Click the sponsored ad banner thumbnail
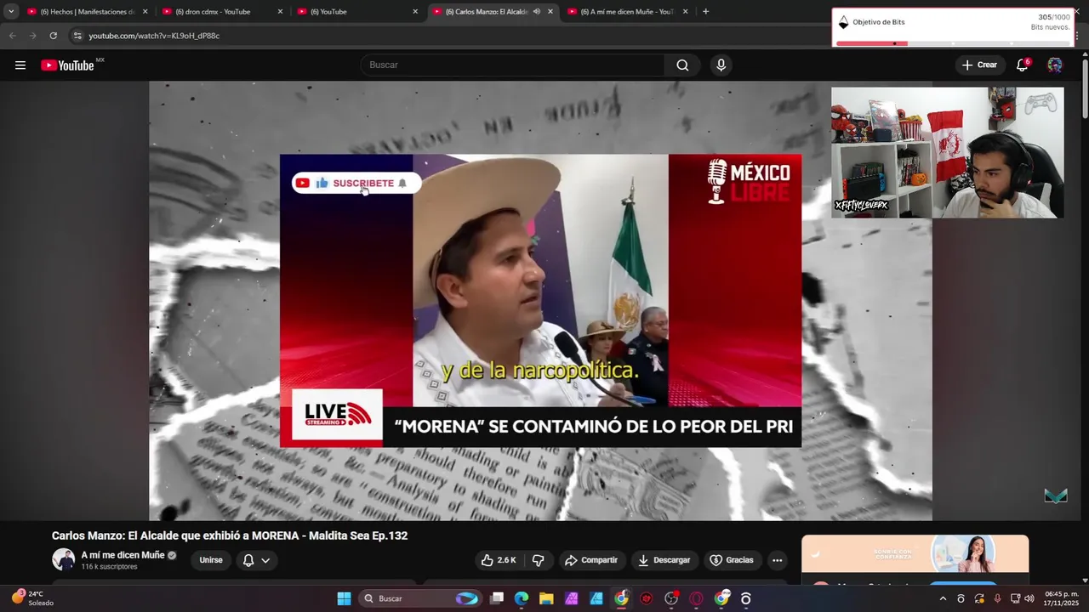 (915, 554)
